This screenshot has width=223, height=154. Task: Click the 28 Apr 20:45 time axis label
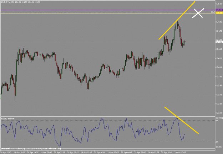point(46,153)
